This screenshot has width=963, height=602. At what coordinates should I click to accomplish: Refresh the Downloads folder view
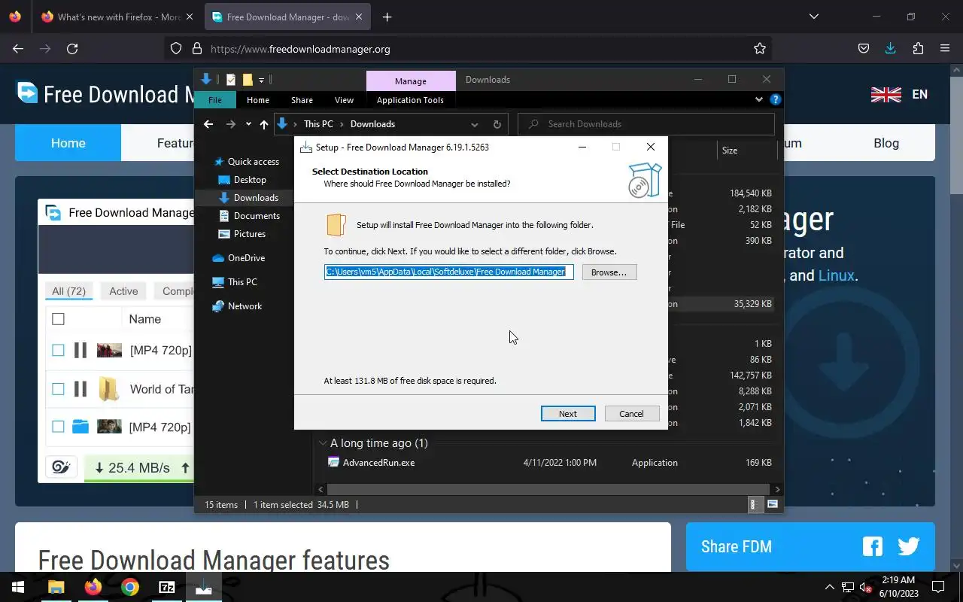click(497, 124)
